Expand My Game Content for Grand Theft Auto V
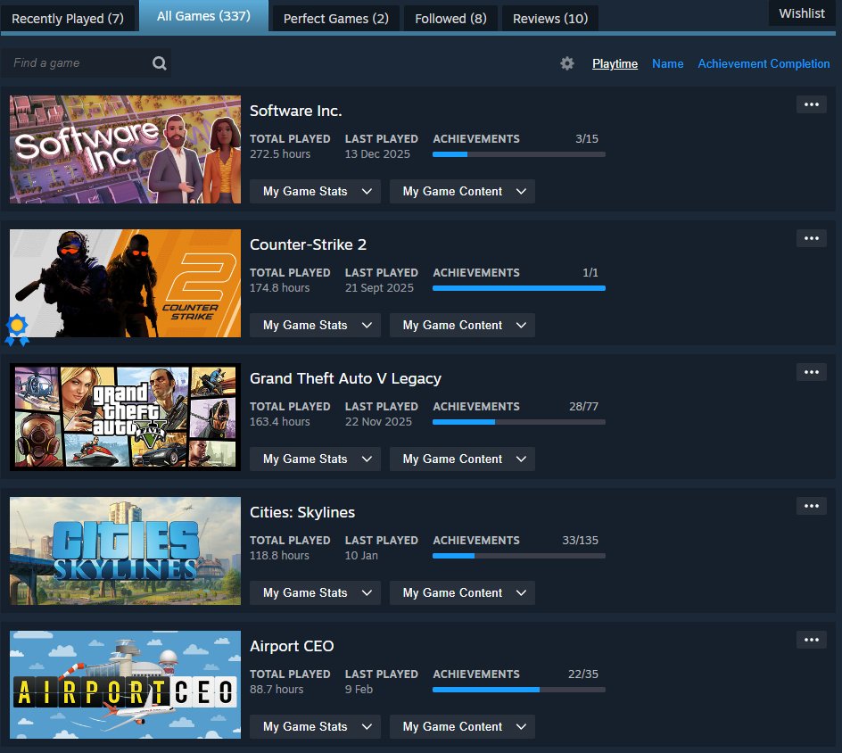 [x=462, y=459]
